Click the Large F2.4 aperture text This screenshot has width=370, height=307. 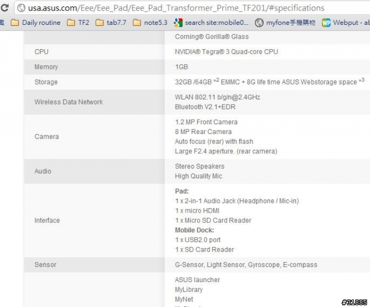pos(226,151)
